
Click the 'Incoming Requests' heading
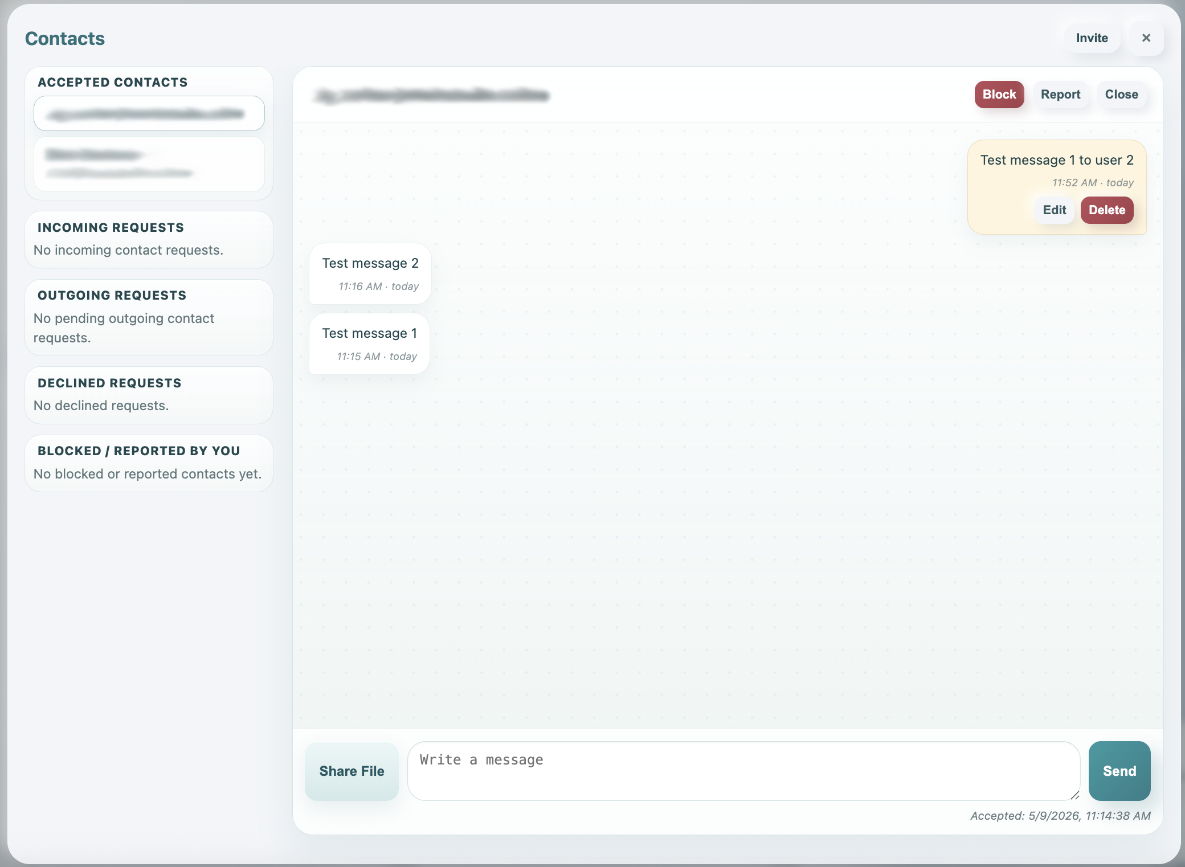111,228
